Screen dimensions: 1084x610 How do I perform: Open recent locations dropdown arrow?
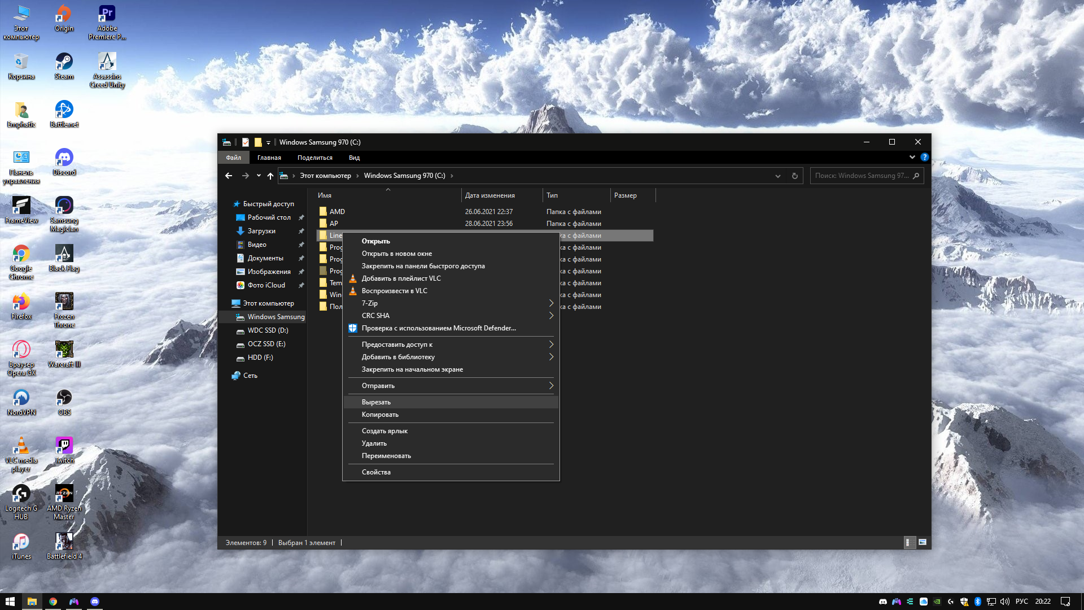(x=259, y=176)
